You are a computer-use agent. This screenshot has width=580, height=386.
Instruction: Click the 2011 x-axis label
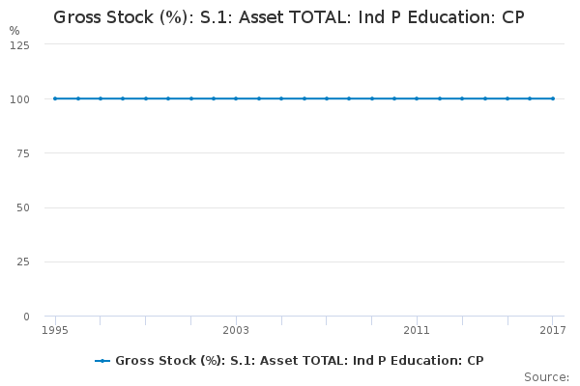(x=417, y=330)
